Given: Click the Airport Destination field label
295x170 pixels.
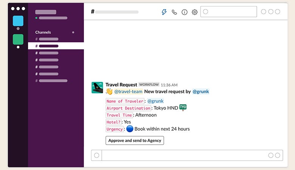Looking at the screenshot, I should (128, 108).
